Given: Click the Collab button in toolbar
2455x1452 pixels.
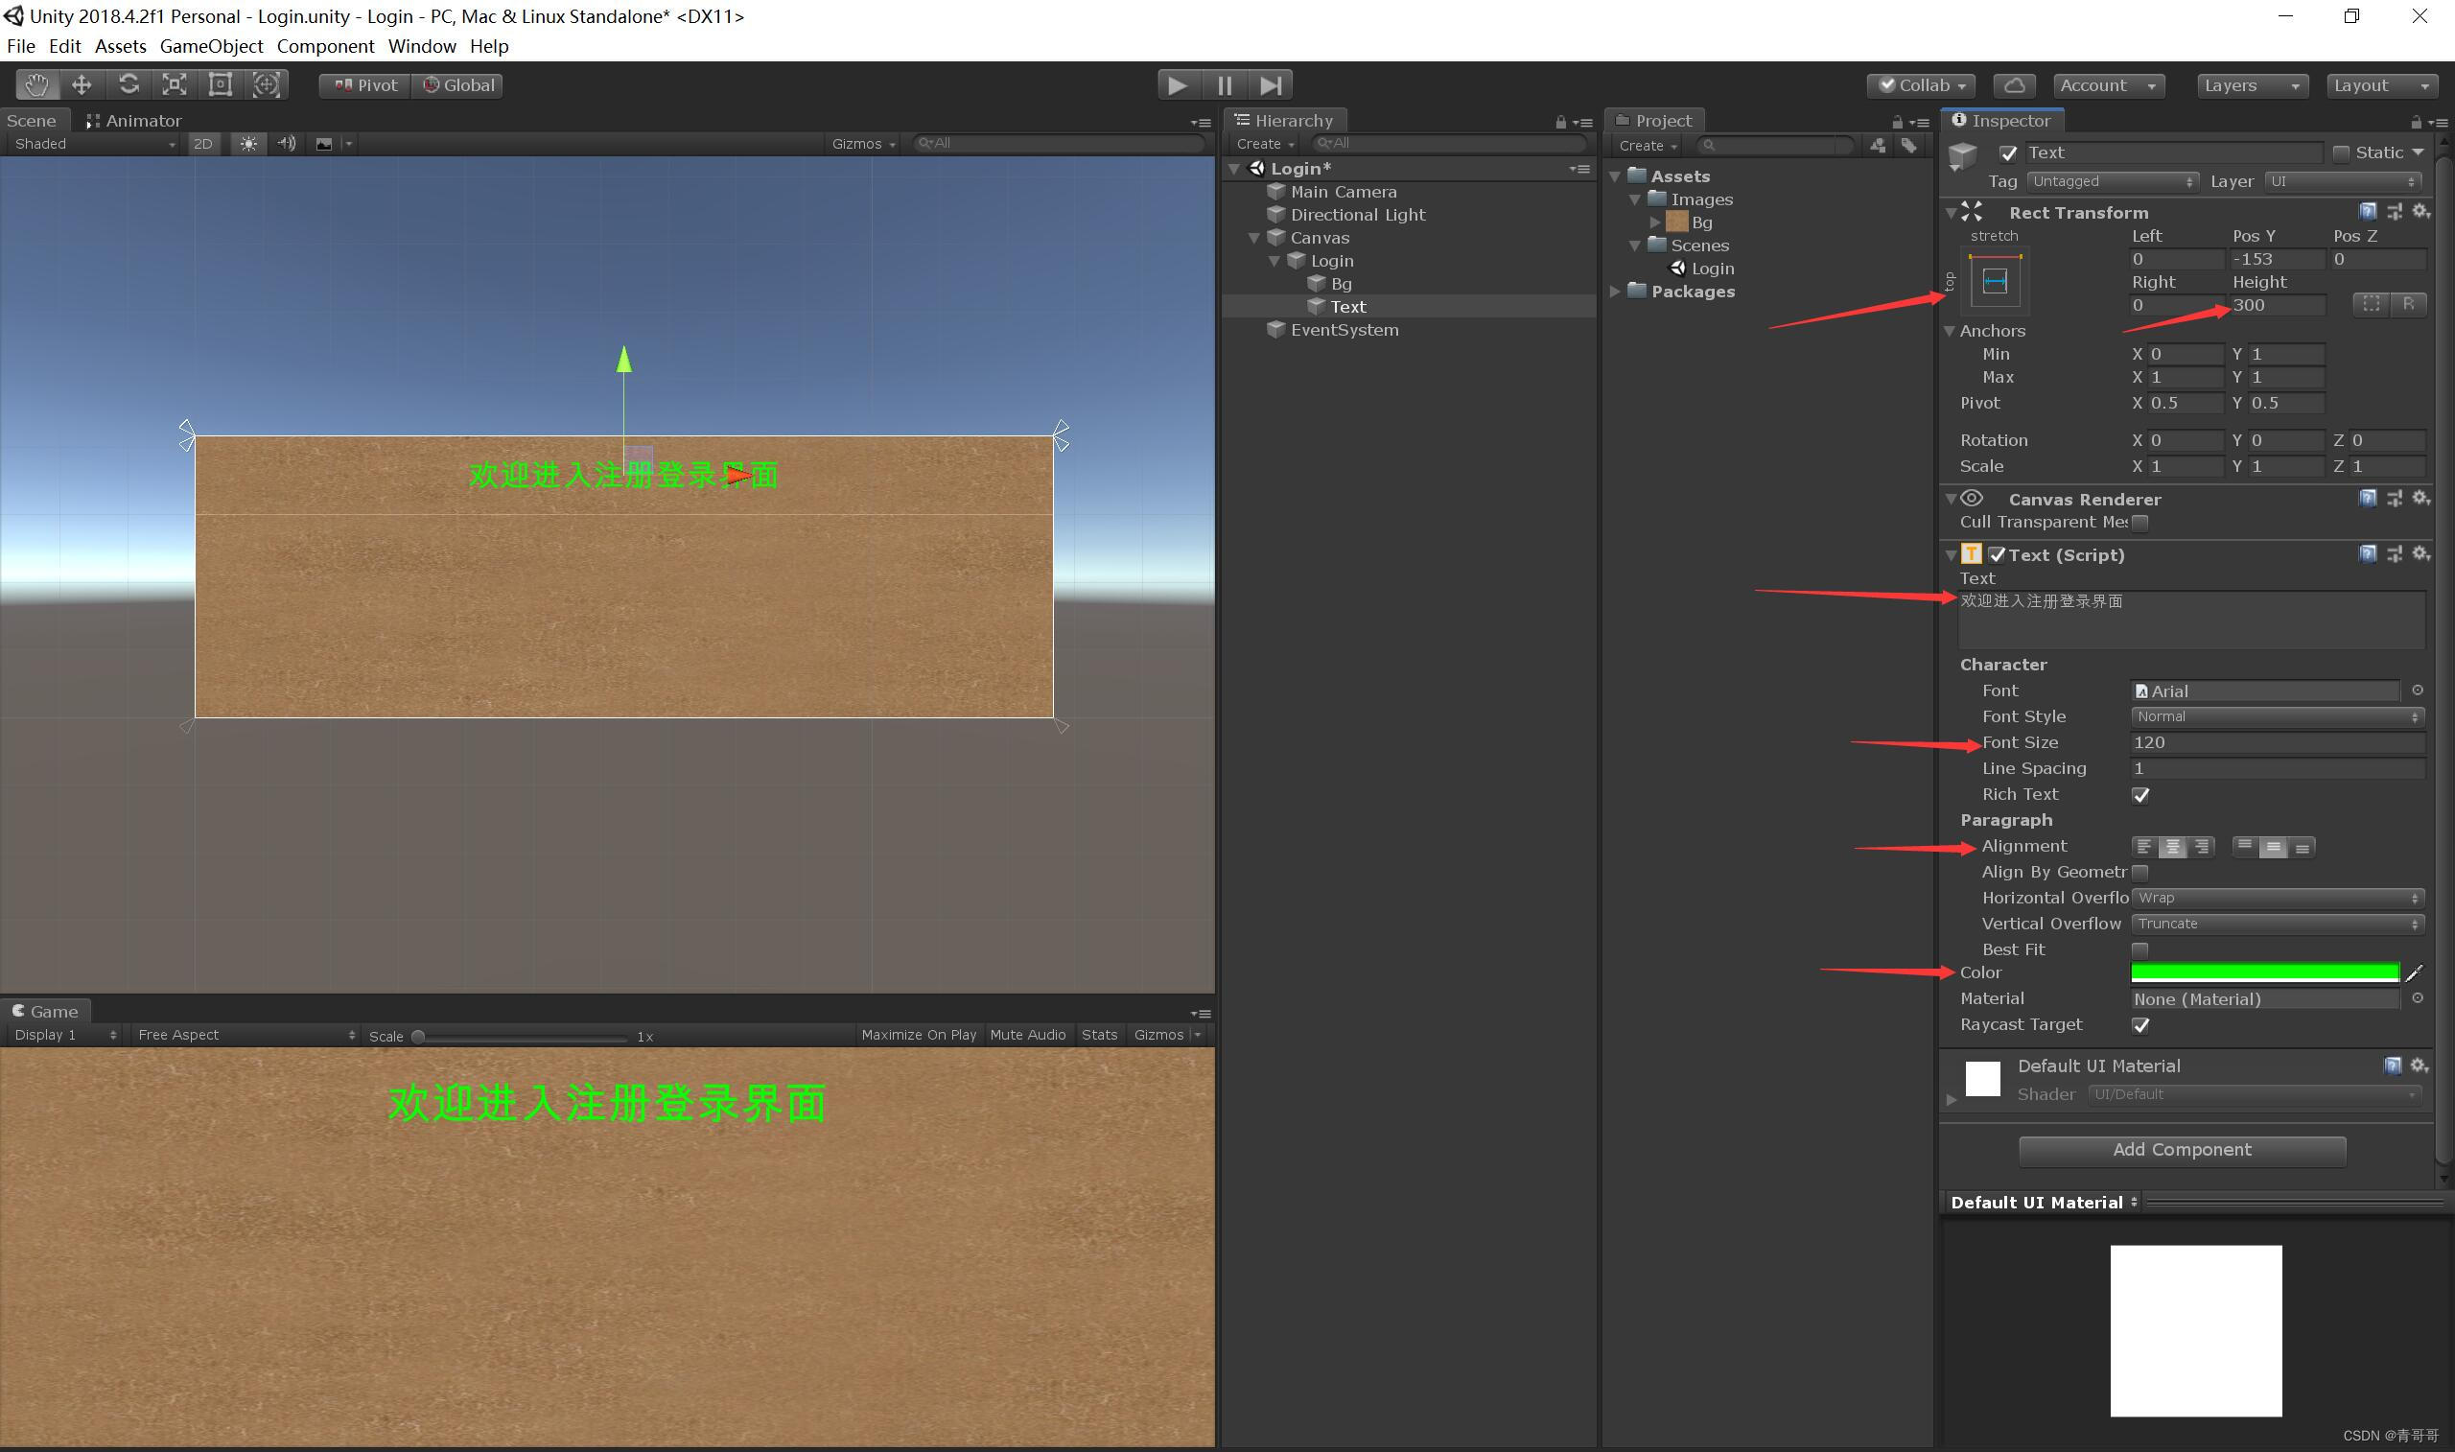Looking at the screenshot, I should click(x=1923, y=83).
